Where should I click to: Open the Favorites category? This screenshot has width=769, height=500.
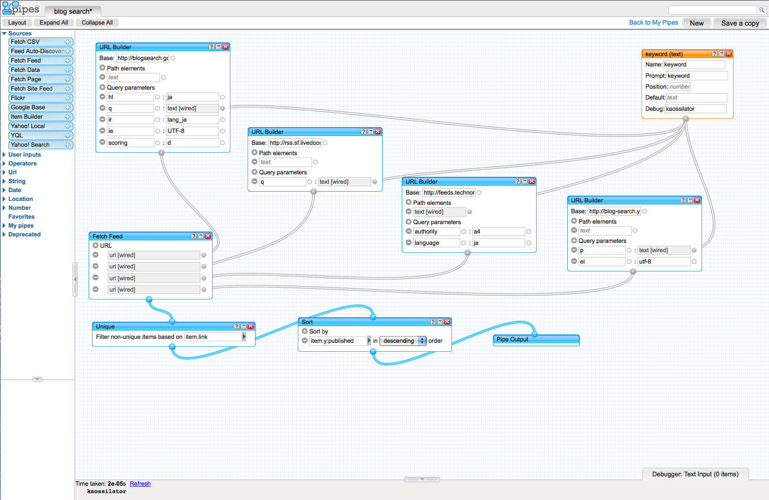click(22, 217)
